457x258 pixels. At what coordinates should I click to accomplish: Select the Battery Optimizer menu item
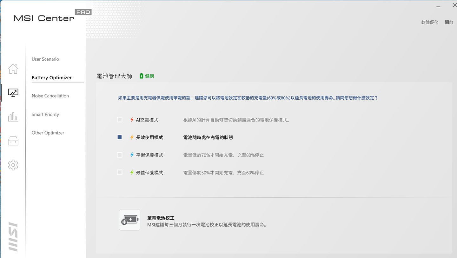[52, 77]
